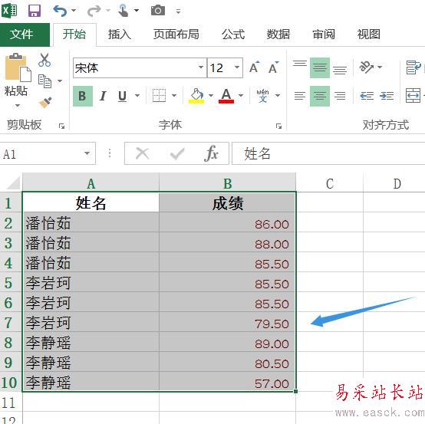Click the text orientation icon
Viewport: 425px width, 424px height.
coord(366,67)
